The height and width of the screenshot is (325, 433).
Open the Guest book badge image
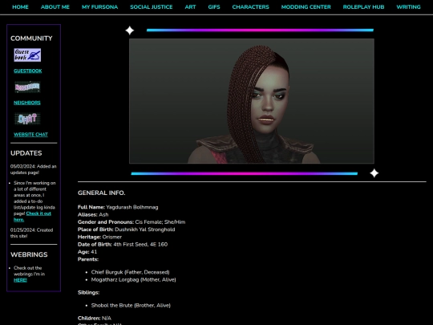tap(27, 55)
